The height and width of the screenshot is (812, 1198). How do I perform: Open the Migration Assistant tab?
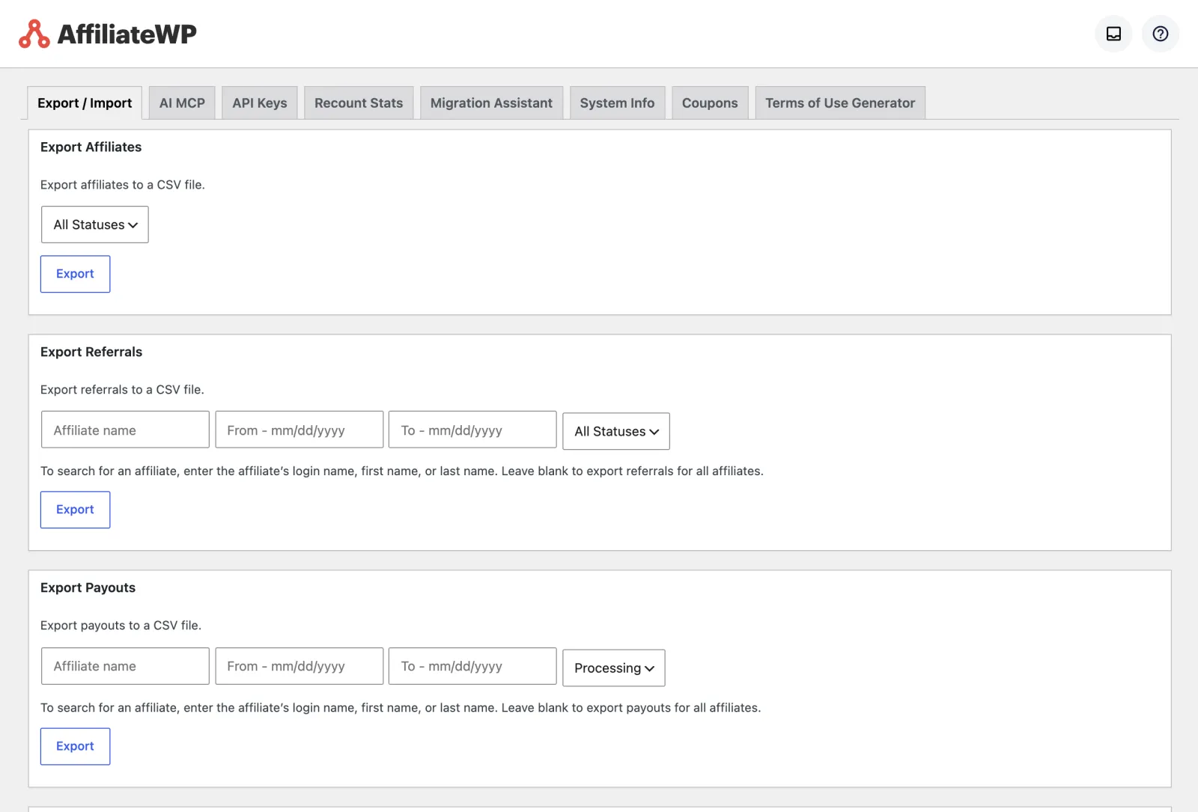click(x=491, y=103)
